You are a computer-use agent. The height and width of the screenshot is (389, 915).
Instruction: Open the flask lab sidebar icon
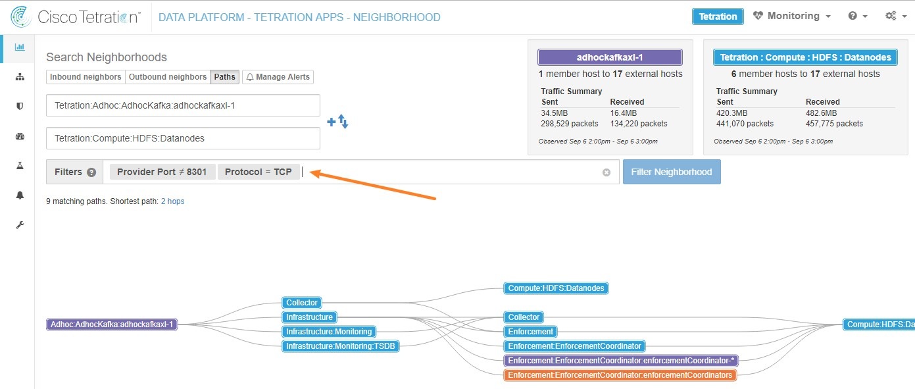pos(20,166)
